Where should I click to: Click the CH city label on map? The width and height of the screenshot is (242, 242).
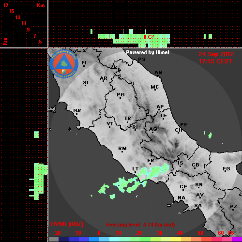coord(179,130)
